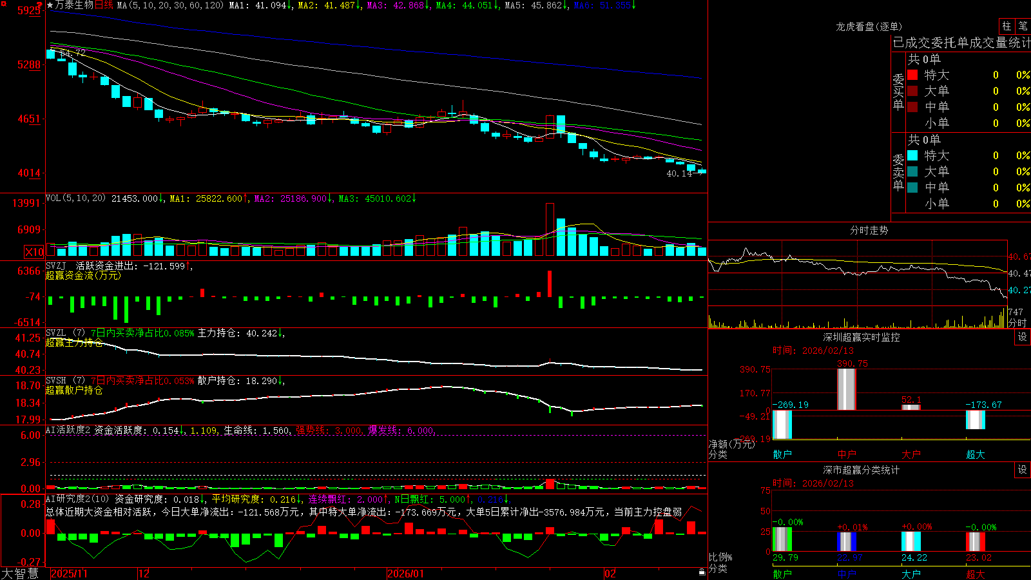Viewport: 1031px width, 580px height.
Task: Click the 29.79 散户 bar in 分类统计
Action: tap(782, 539)
